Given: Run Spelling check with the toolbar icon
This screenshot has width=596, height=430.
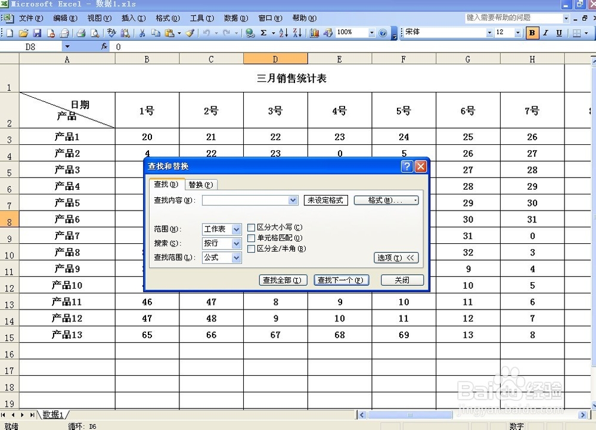Looking at the screenshot, I should 111,32.
